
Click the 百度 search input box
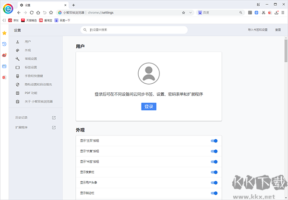(220, 12)
